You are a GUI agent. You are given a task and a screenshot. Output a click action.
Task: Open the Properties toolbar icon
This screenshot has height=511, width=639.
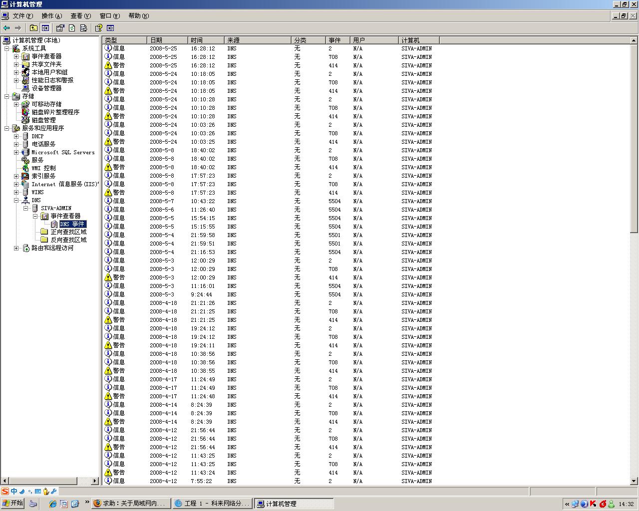tap(60, 28)
